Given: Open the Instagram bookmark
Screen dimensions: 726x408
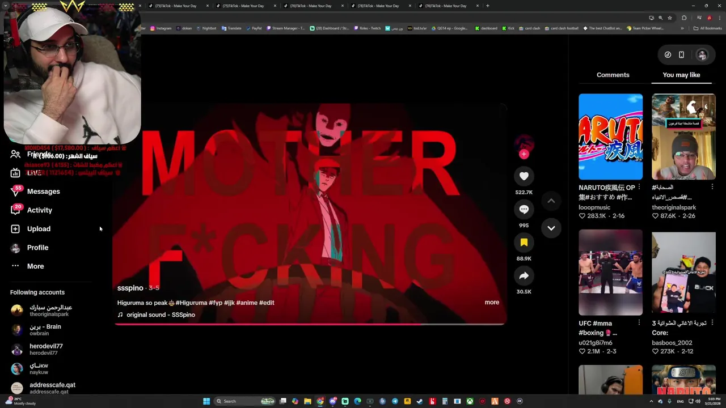Looking at the screenshot, I should (161, 28).
